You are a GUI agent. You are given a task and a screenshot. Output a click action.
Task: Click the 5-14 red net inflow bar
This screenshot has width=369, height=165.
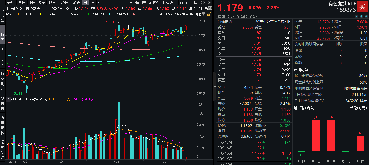[x=316, y=135]
